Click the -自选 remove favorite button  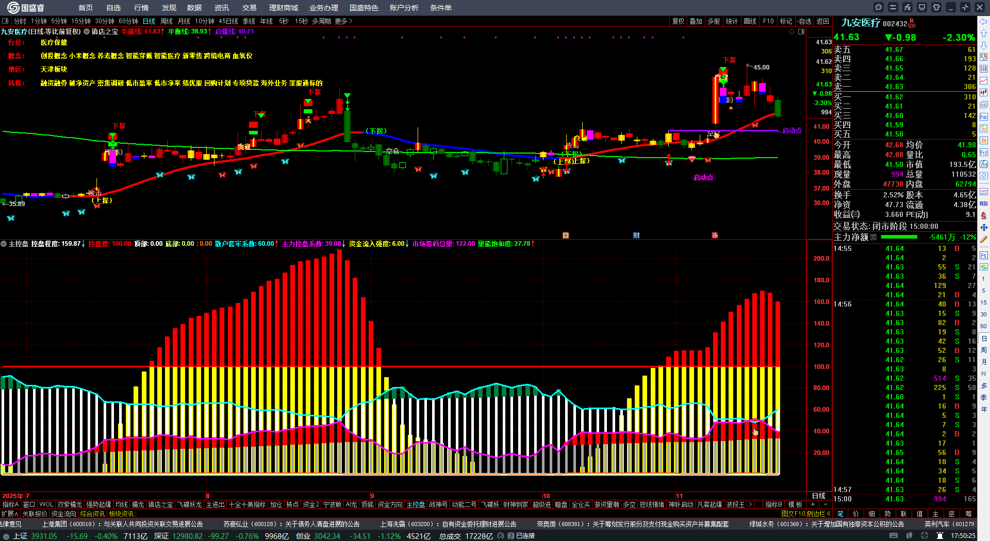[804, 21]
